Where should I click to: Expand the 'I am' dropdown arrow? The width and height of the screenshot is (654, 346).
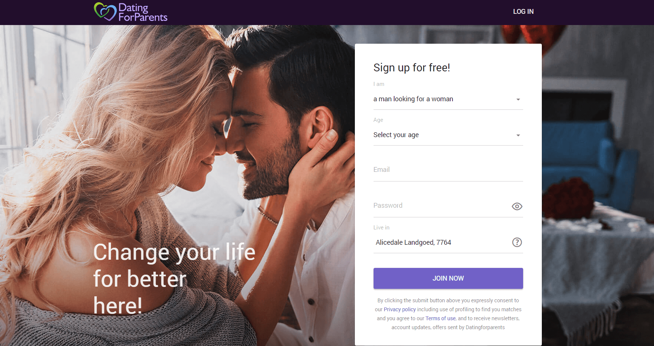pos(518,99)
